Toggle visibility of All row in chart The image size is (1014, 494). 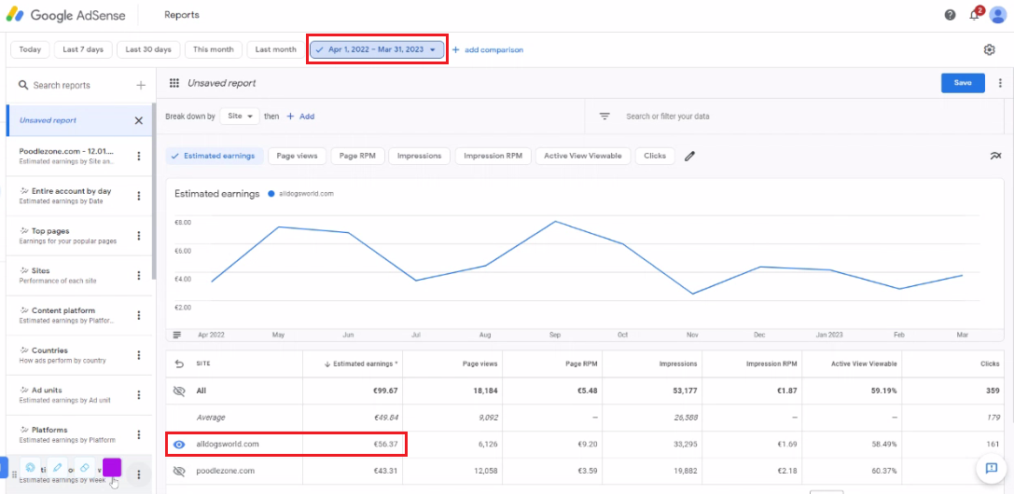point(180,391)
